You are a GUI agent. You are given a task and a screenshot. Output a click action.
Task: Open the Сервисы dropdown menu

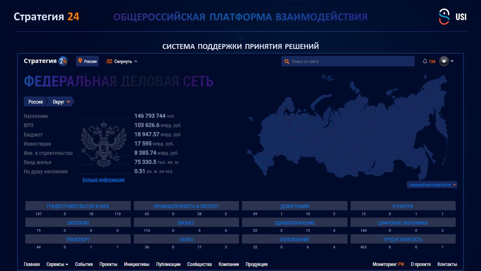tap(57, 264)
